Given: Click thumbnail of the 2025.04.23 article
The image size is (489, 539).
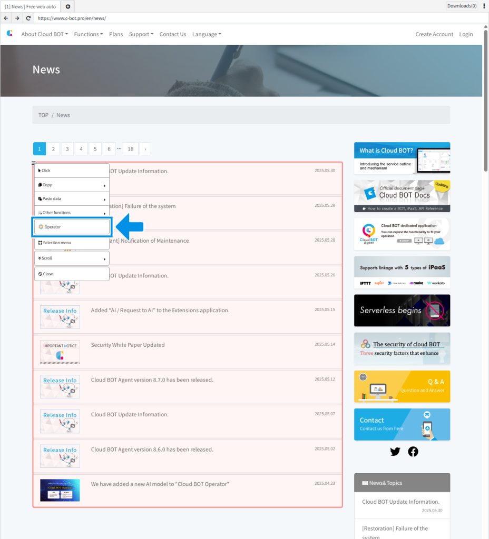Looking at the screenshot, I should pyautogui.click(x=60, y=490).
